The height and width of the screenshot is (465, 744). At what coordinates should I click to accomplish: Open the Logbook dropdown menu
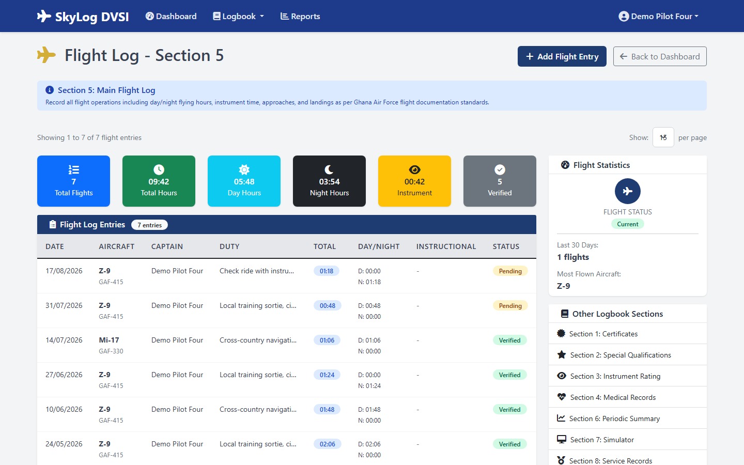coord(238,17)
